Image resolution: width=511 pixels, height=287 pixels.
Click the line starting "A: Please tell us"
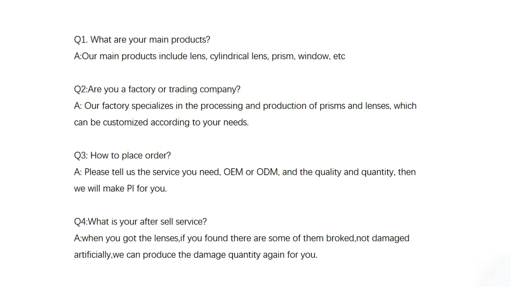pos(244,172)
